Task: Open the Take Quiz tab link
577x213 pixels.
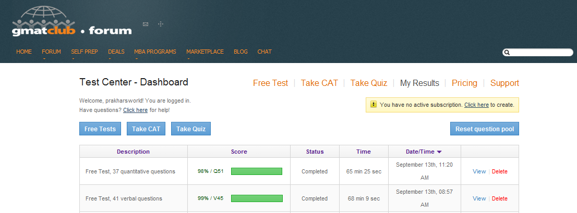Action: [369, 83]
